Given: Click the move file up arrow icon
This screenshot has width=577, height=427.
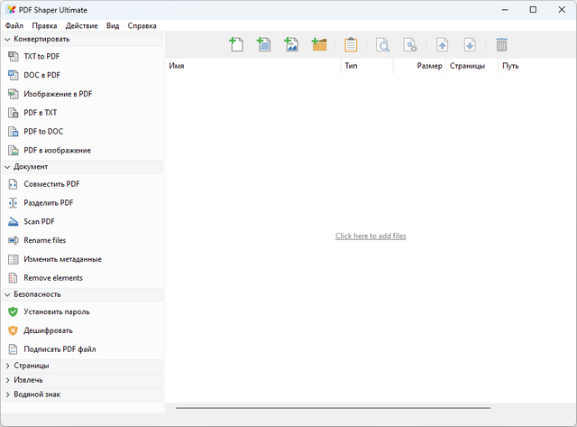Looking at the screenshot, I should [x=442, y=44].
